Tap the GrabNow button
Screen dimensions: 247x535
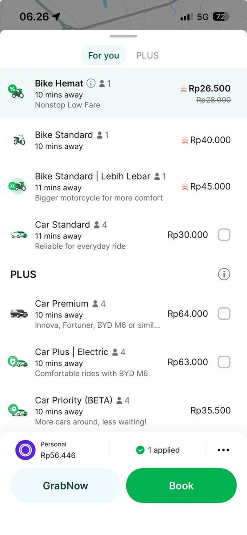click(66, 486)
